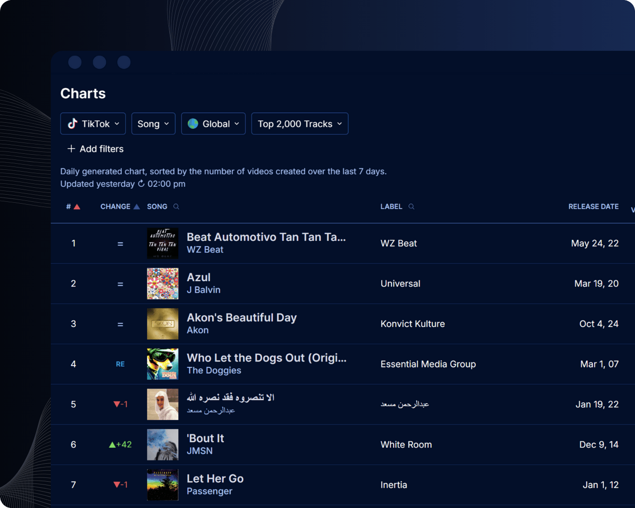Open the search icon beside the LABEL header
Viewport: 635px width, 508px height.
411,206
